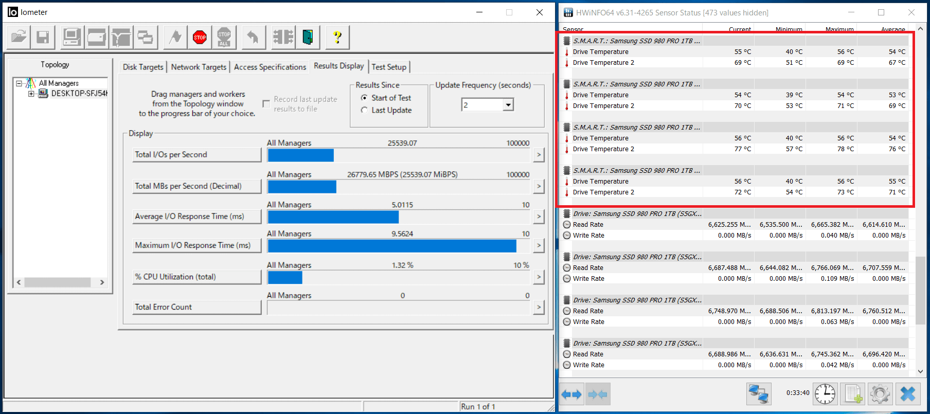The height and width of the screenshot is (414, 930).
Task: Click the expand columns arrows in HWiNFO
Action: pos(571,394)
